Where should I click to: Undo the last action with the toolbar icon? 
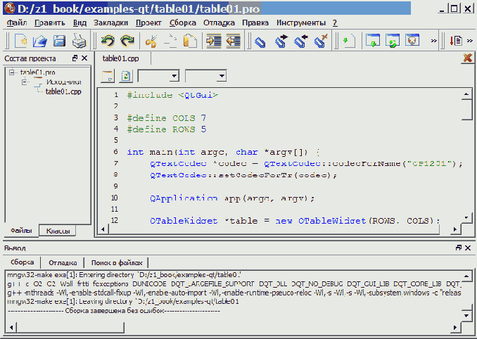click(108, 41)
